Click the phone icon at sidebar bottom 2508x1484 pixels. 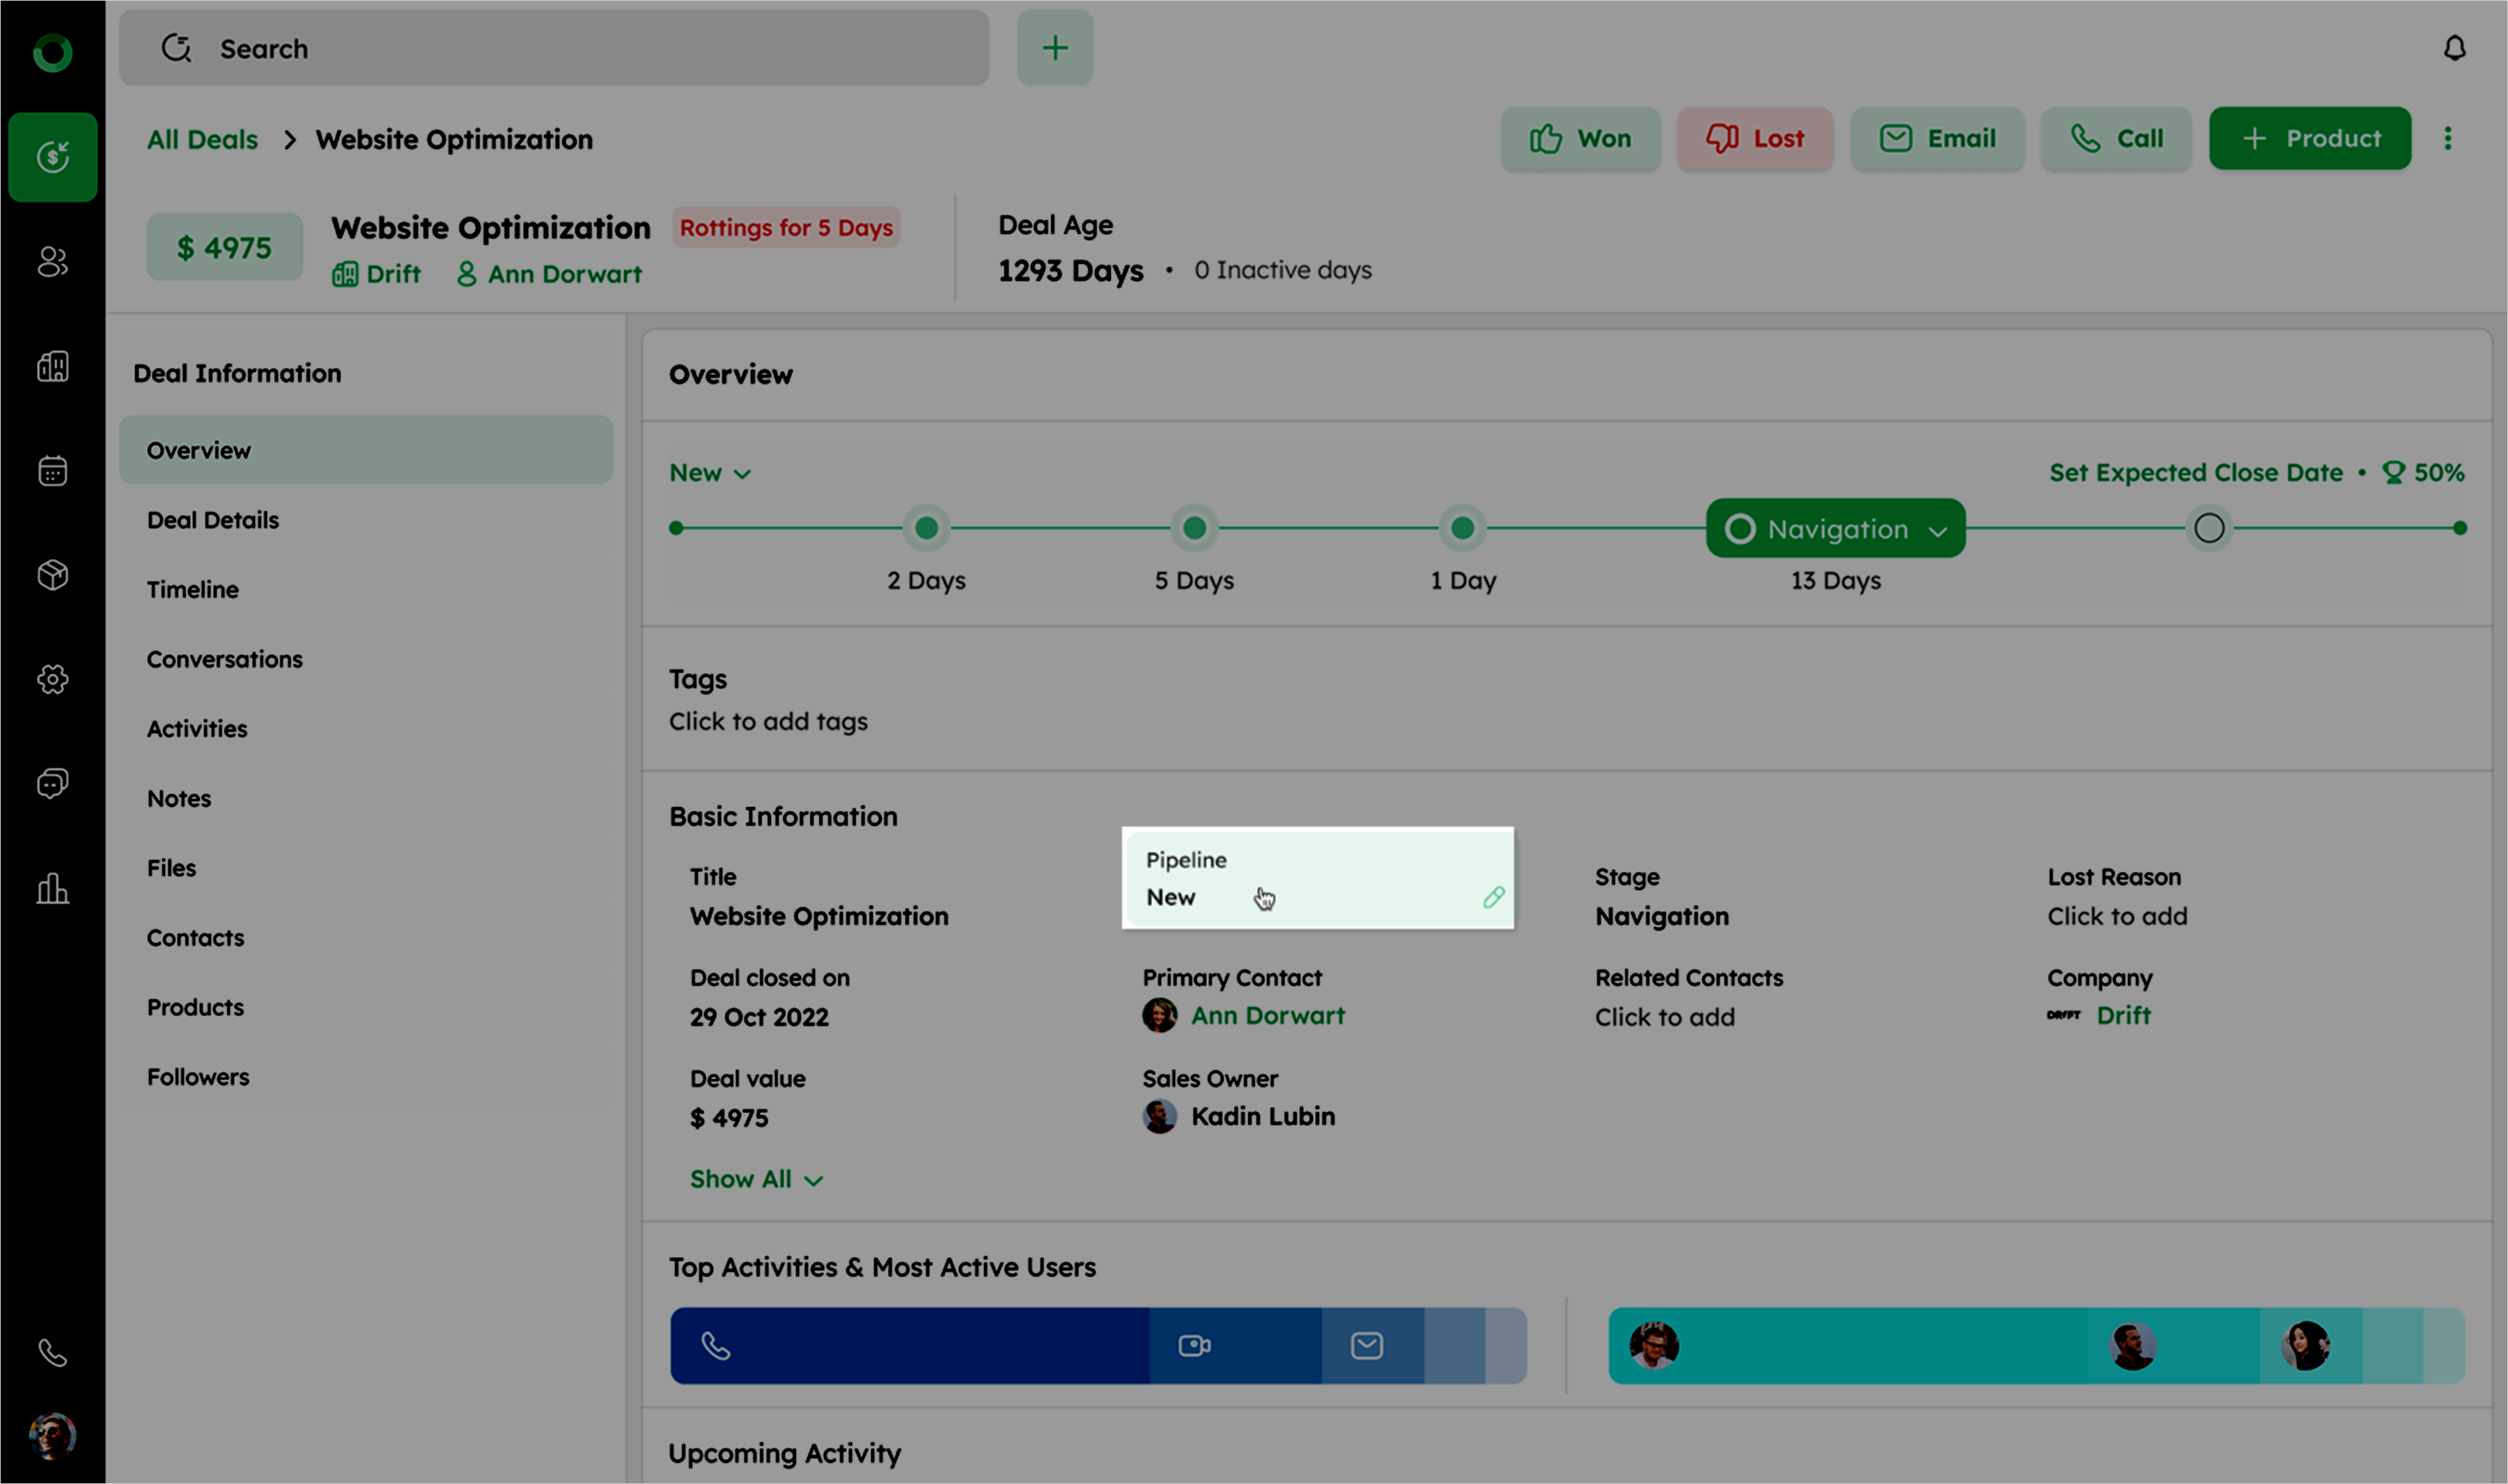tap(52, 1352)
